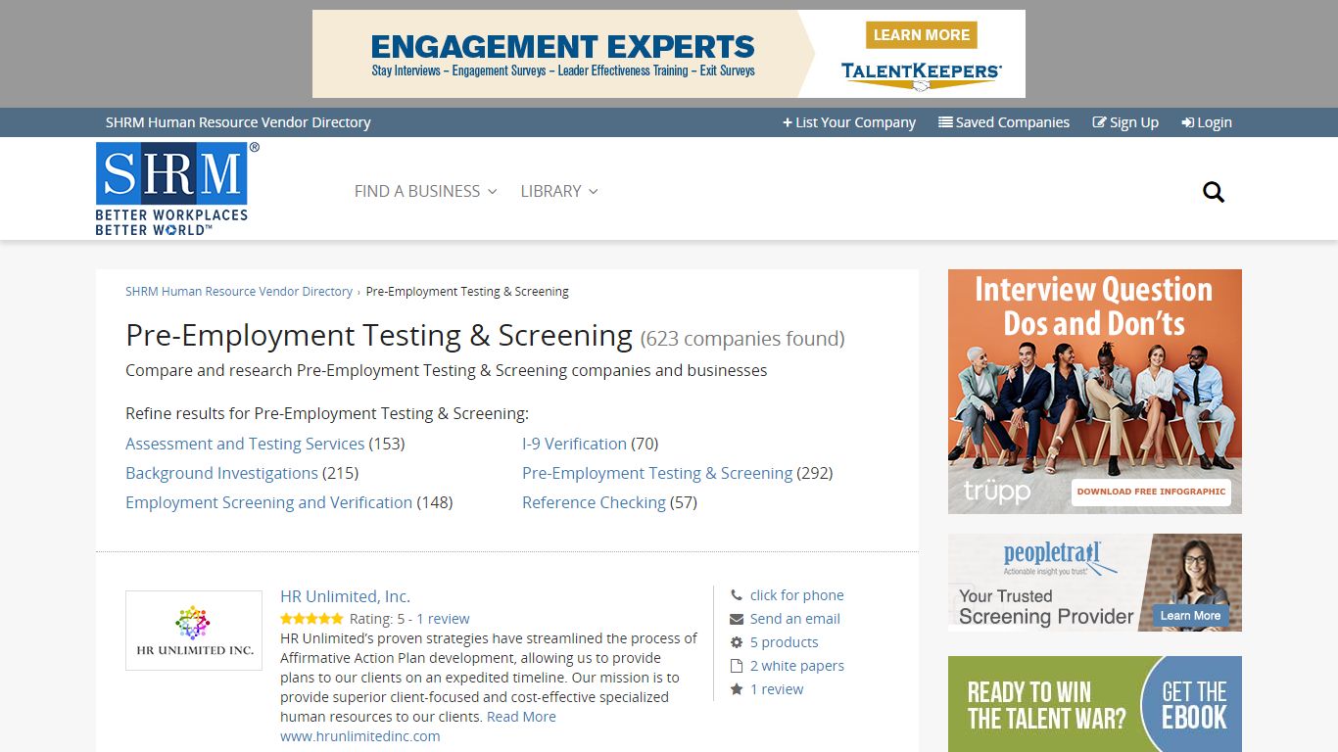Open the Login page

point(1207,122)
